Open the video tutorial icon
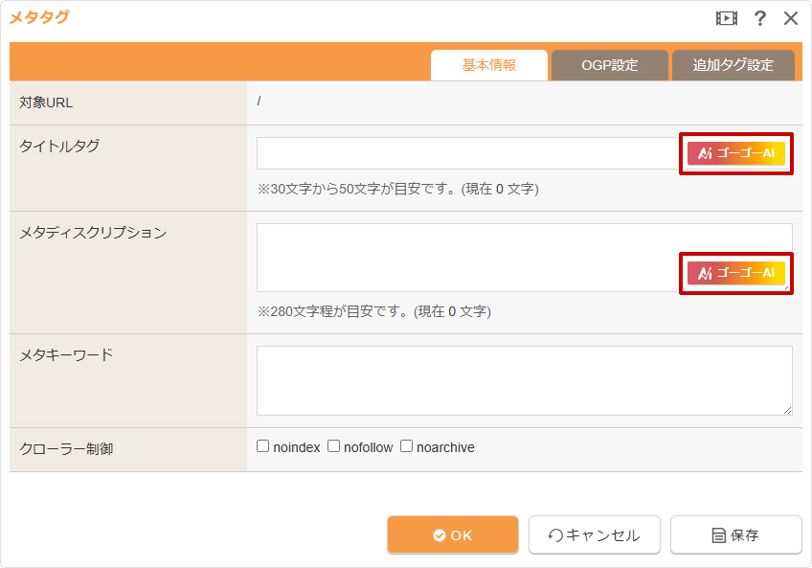Image resolution: width=812 pixels, height=568 pixels. pos(727,18)
